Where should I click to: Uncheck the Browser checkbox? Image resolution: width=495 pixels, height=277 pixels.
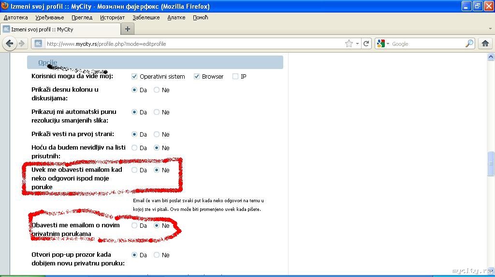tap(197, 76)
